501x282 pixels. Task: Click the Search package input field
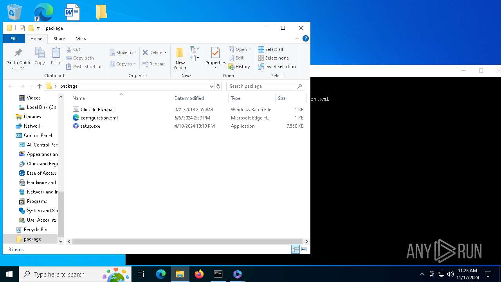click(x=265, y=86)
